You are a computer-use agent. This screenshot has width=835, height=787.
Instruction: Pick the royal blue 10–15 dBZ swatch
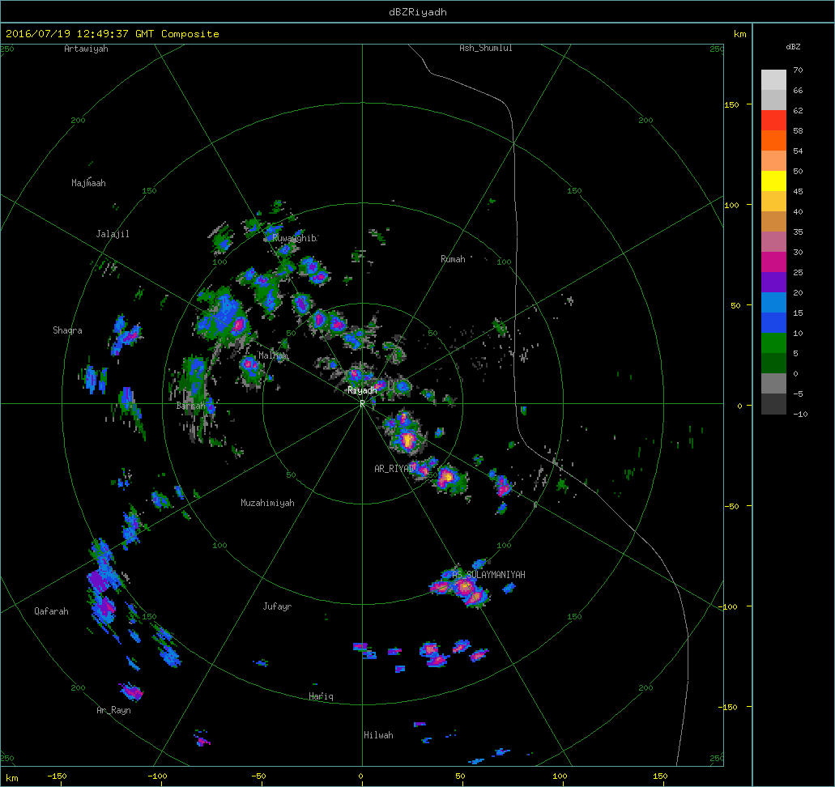(x=773, y=323)
